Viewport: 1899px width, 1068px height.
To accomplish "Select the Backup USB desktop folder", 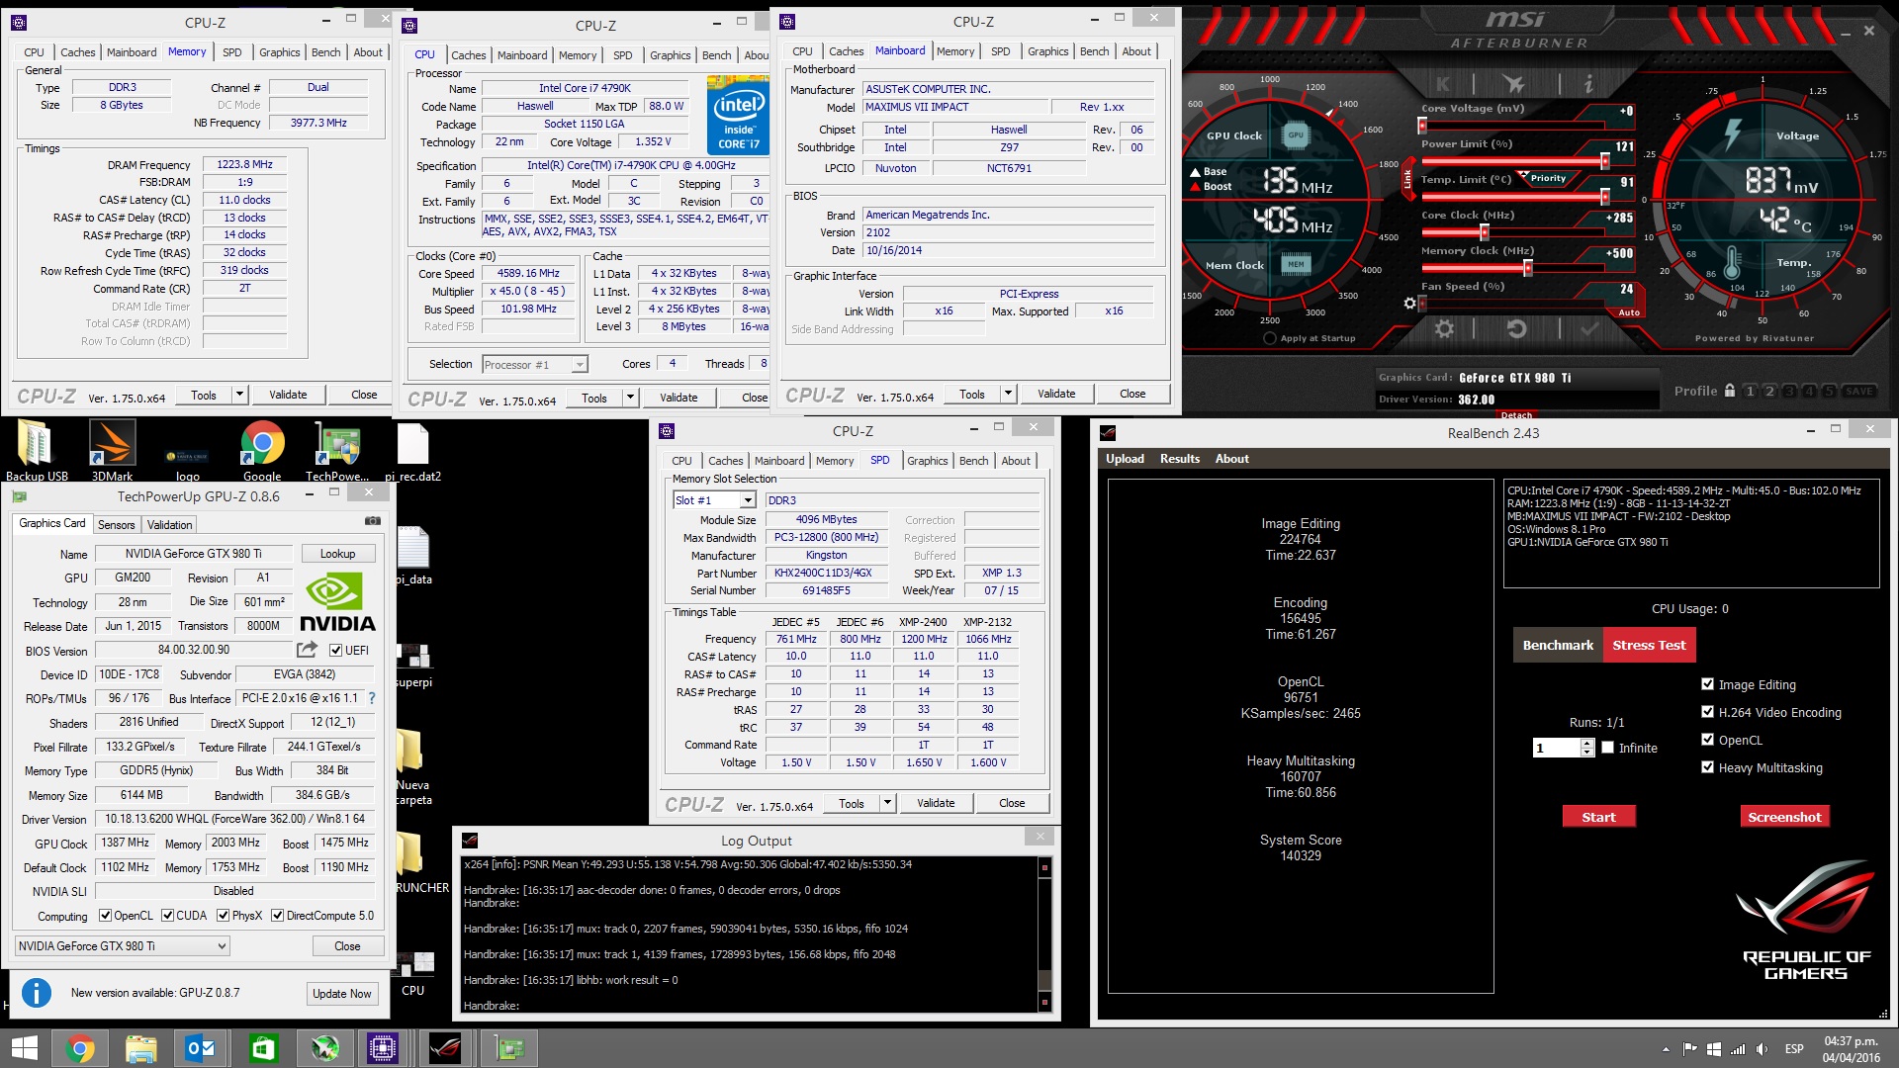I will point(37,451).
